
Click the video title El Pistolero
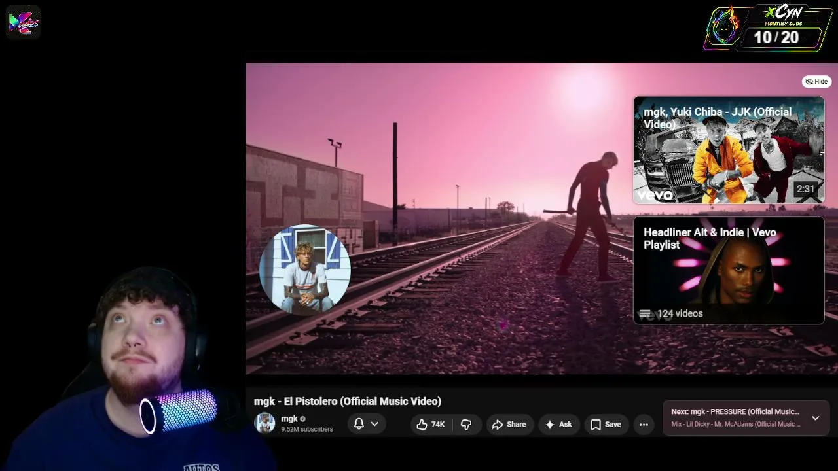pos(348,401)
